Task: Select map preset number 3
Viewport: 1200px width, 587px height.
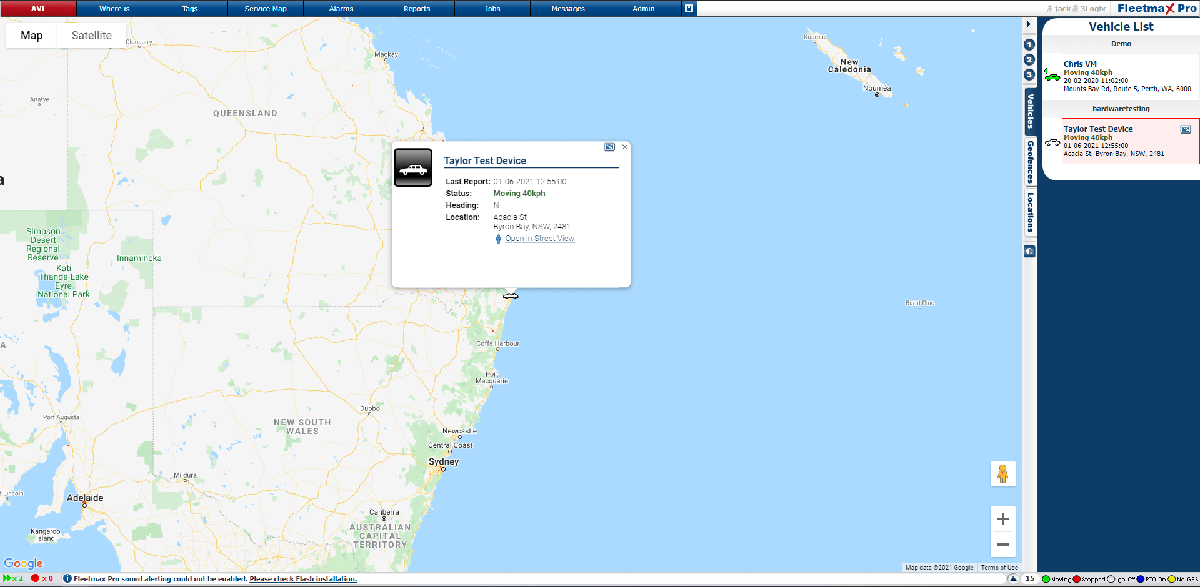Action: point(1029,74)
